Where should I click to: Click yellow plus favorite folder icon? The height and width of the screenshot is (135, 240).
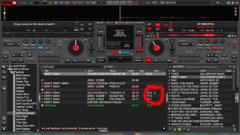coord(4,67)
